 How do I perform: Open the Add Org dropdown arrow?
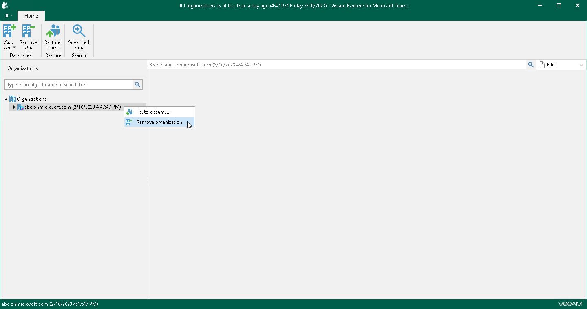[x=14, y=48]
